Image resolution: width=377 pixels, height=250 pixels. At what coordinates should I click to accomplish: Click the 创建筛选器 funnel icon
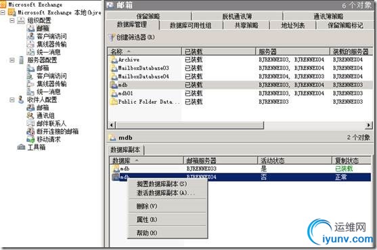point(111,37)
